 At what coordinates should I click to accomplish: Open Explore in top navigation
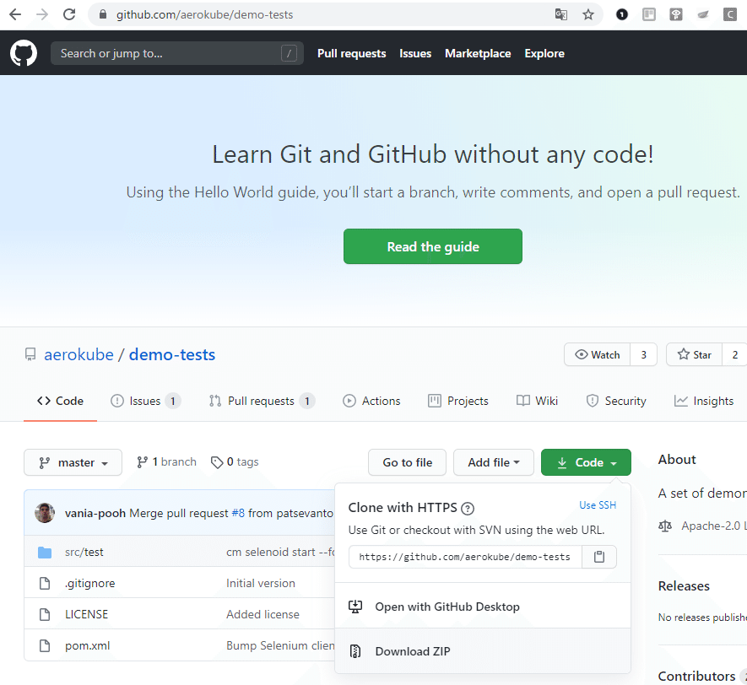click(544, 53)
